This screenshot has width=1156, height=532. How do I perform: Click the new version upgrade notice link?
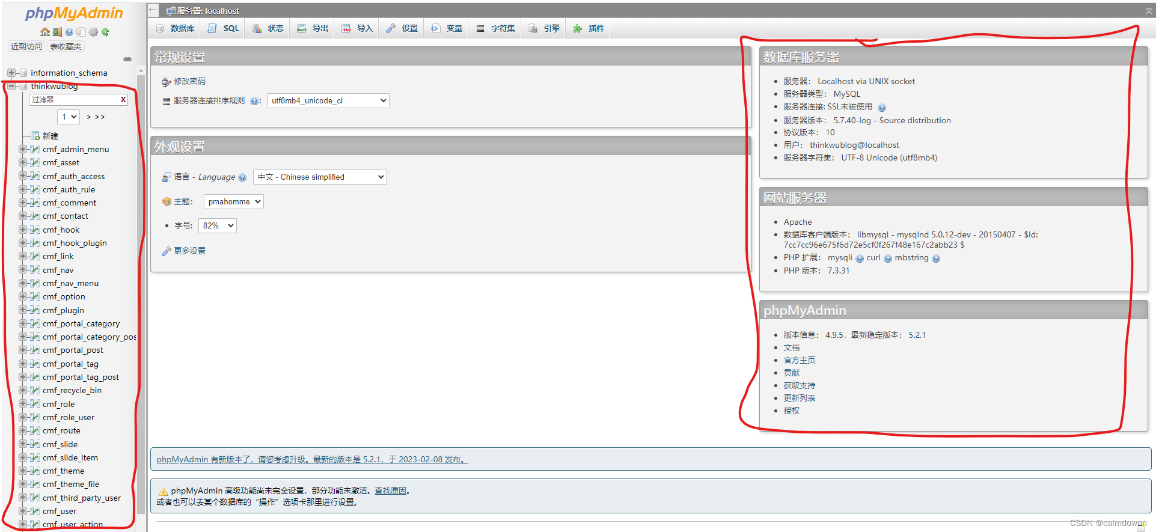coord(312,459)
